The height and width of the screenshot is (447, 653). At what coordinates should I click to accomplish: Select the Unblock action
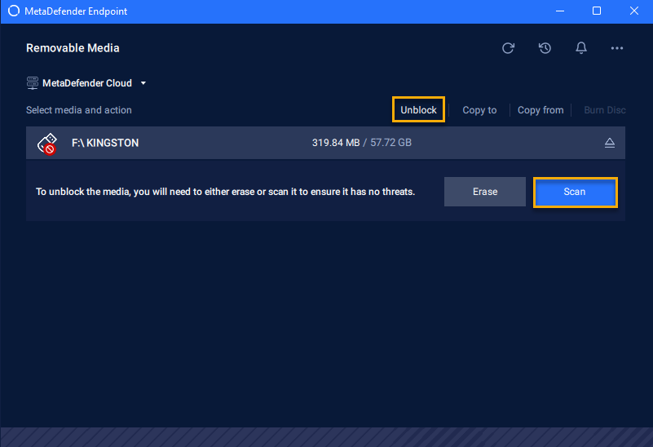pyautogui.click(x=418, y=109)
